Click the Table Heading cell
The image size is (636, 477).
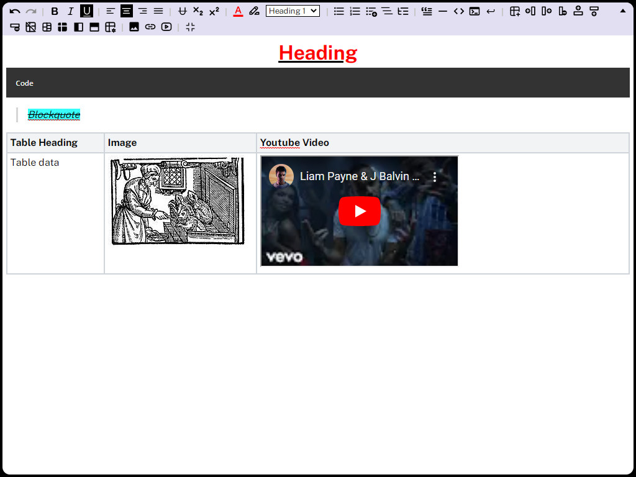click(55, 143)
